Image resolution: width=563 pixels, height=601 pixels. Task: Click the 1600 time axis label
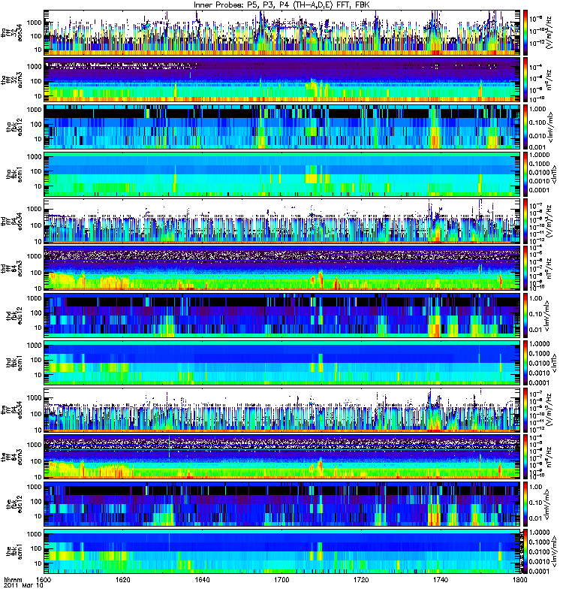coord(44,579)
